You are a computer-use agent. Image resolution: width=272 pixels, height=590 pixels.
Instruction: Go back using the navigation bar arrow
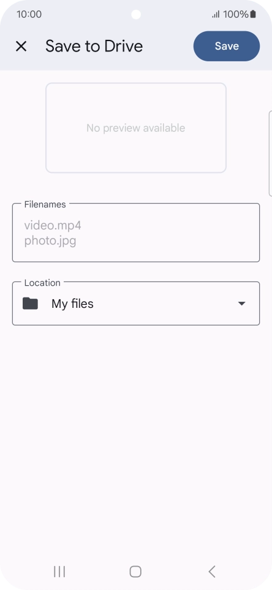[212, 572]
